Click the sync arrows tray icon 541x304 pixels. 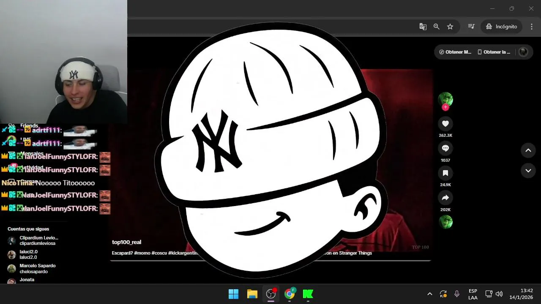443,294
